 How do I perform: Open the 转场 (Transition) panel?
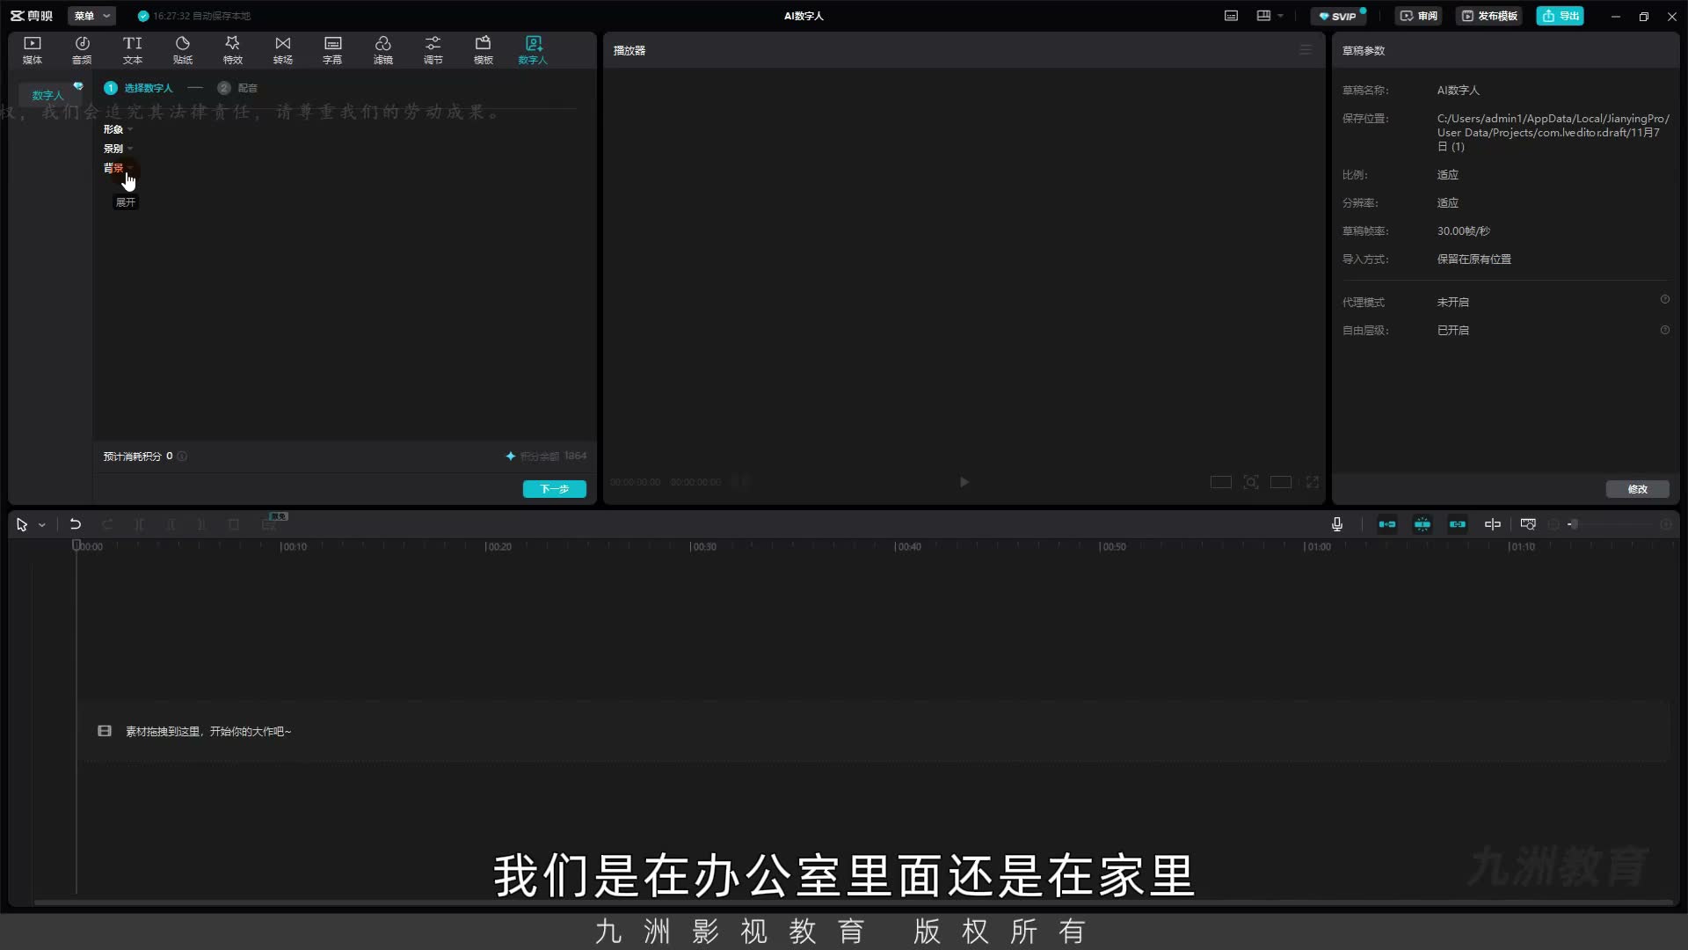[x=283, y=50]
